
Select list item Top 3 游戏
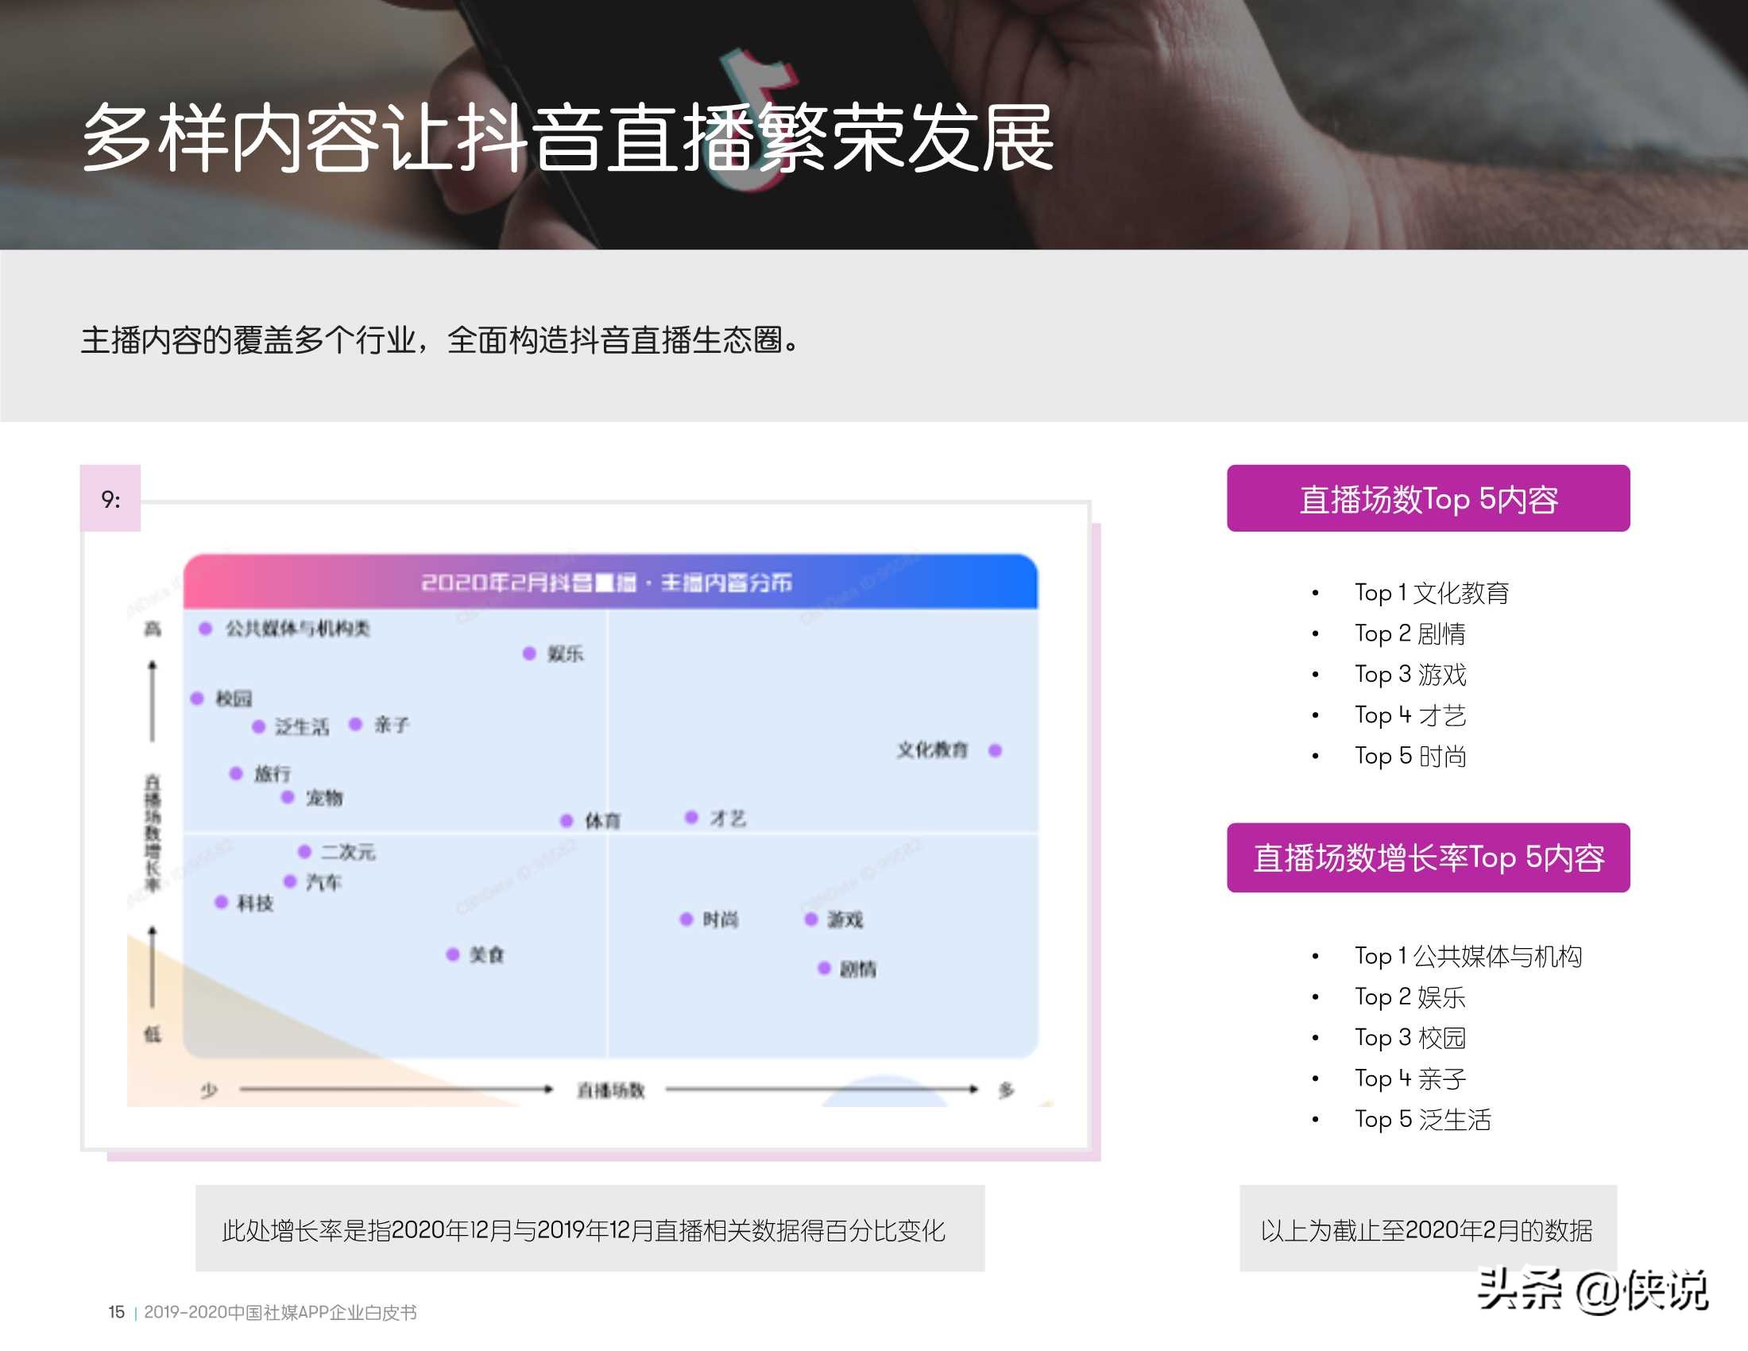1410,675
